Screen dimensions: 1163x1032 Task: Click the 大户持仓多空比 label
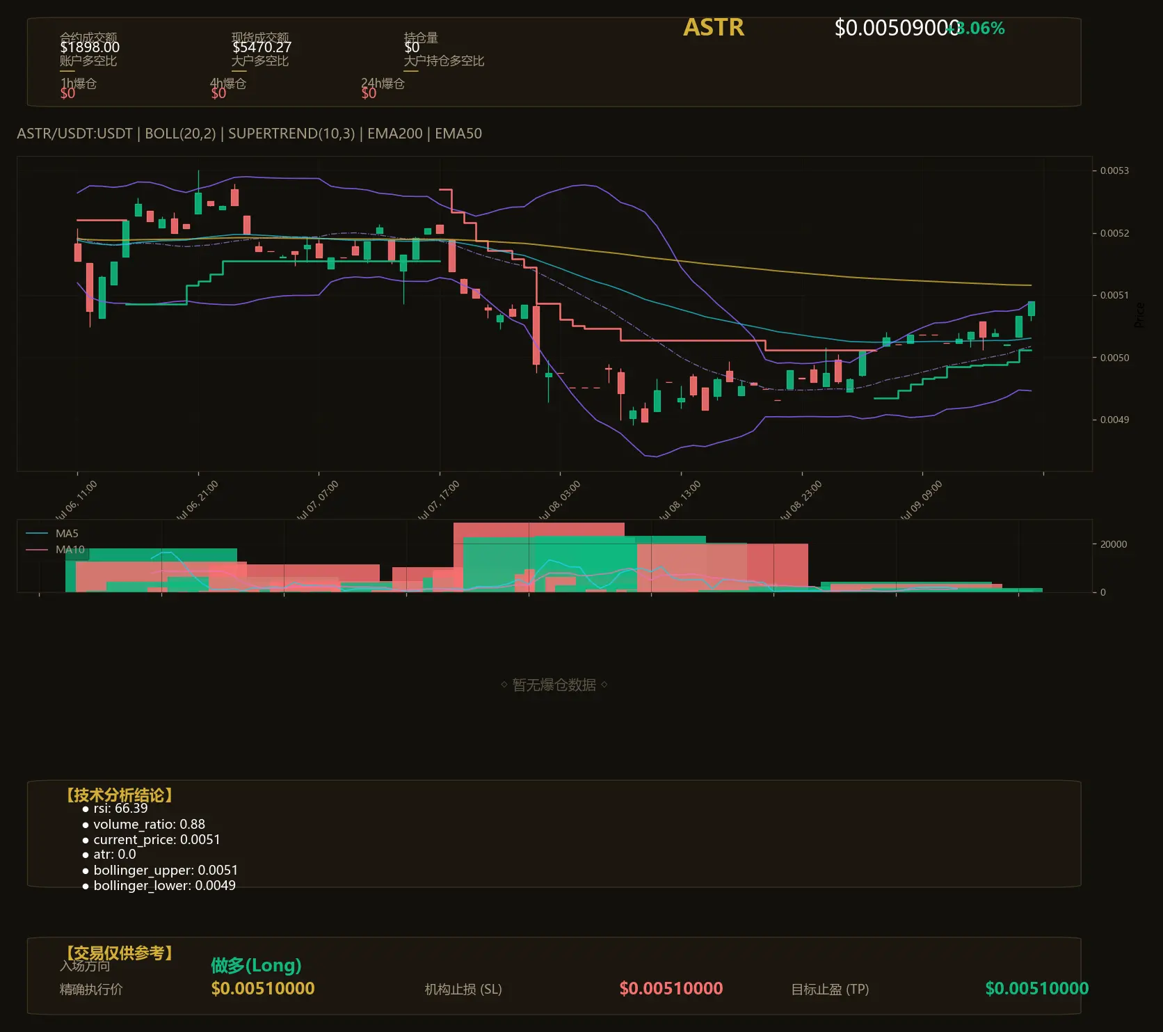444,61
